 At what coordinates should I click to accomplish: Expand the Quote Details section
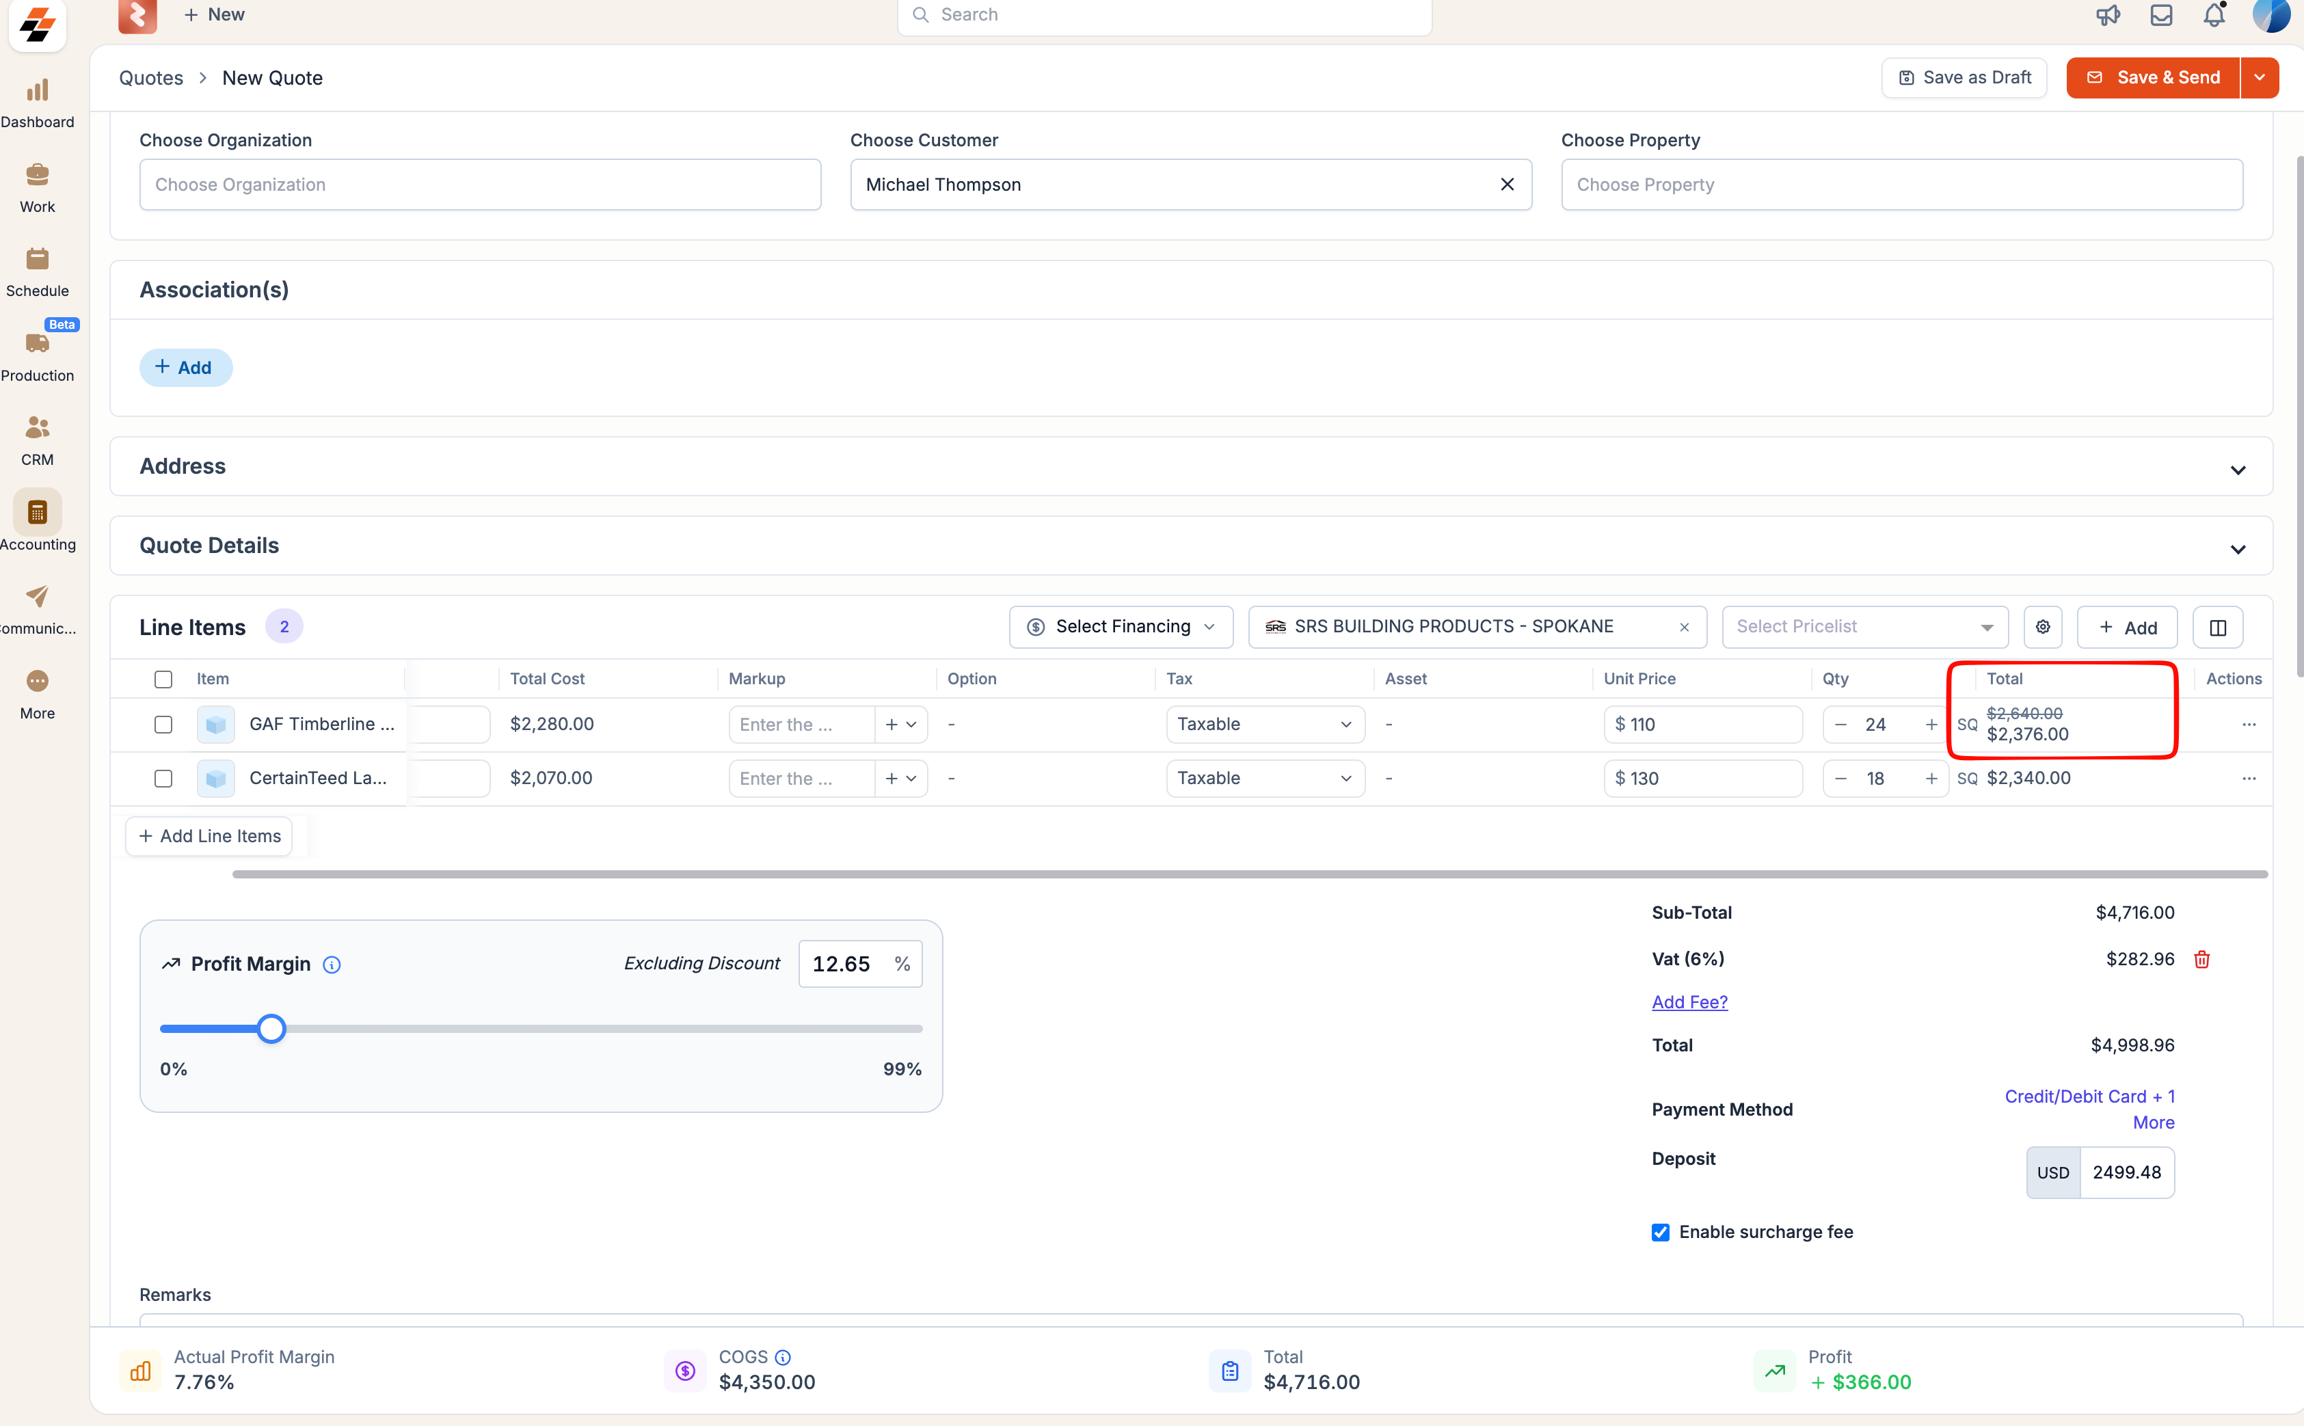click(2237, 548)
